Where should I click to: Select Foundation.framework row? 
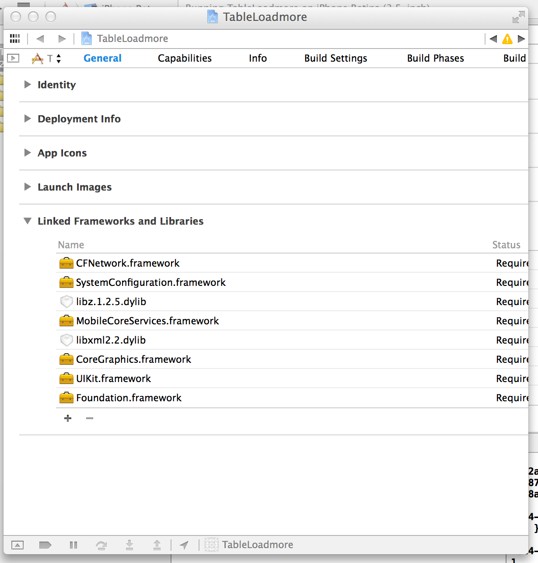tap(292, 398)
